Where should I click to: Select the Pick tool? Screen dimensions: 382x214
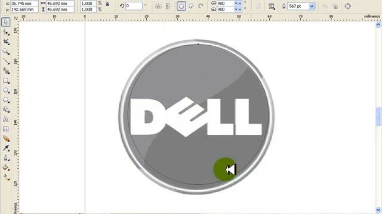(5, 22)
